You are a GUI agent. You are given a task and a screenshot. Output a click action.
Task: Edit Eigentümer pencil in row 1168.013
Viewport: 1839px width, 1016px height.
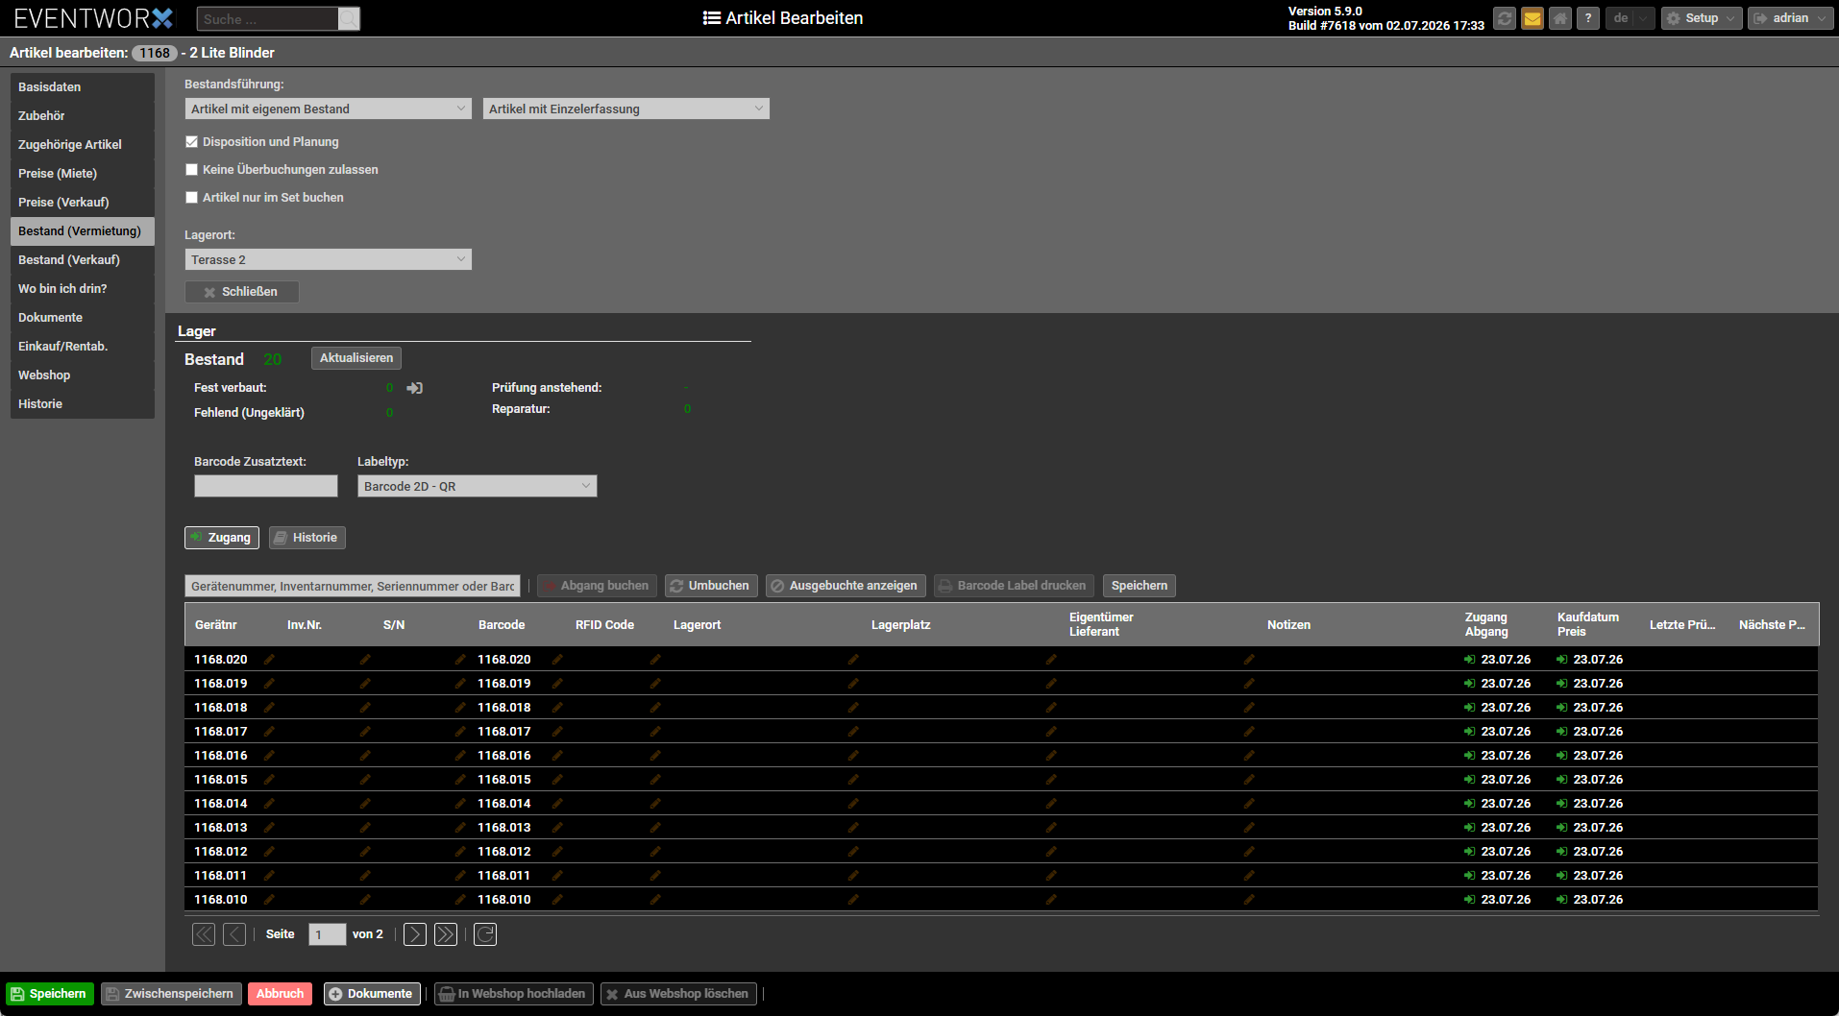click(1249, 828)
